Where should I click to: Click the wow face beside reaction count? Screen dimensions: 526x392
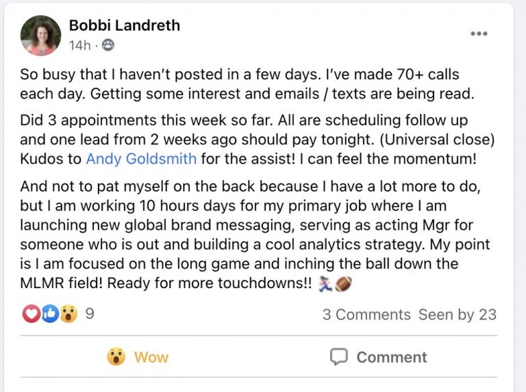coord(68,314)
